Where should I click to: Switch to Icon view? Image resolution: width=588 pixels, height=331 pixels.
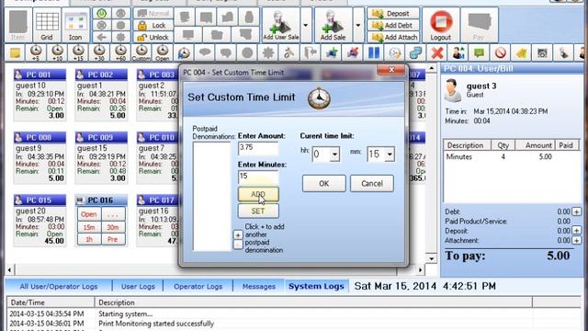(75, 25)
